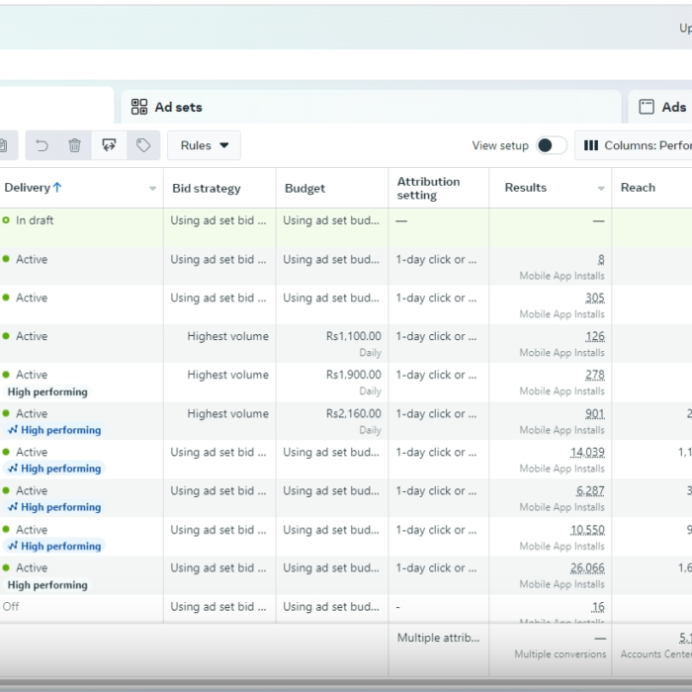
Task: Click the tag label icon
Action: tap(143, 145)
